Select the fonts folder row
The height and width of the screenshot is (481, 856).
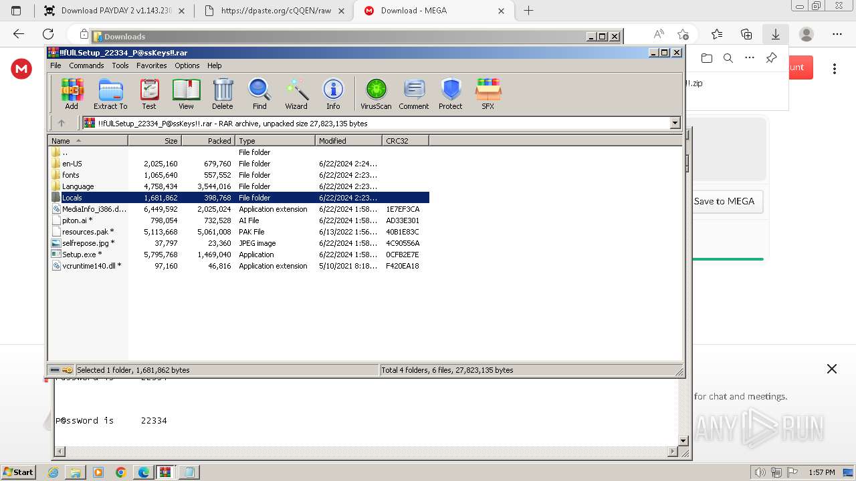click(x=239, y=175)
